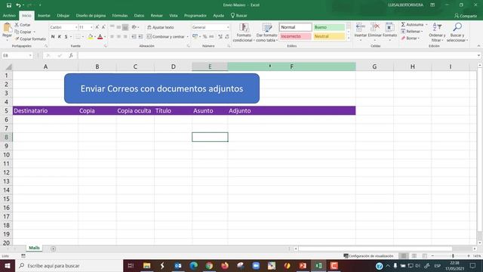Click the Insertar celdas icon
The width and height of the screenshot is (483, 272).
point(361,27)
